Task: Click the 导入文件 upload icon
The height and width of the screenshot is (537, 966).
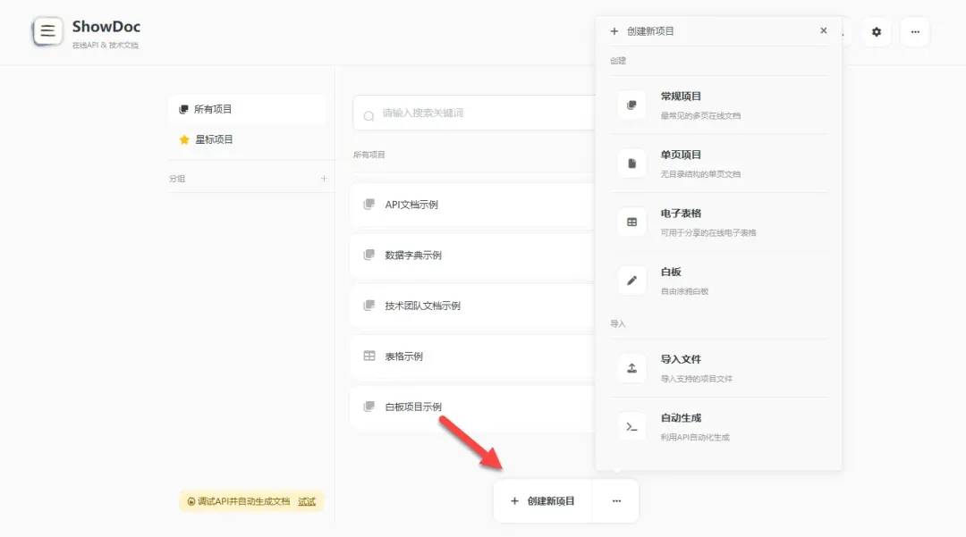Action: tap(631, 368)
